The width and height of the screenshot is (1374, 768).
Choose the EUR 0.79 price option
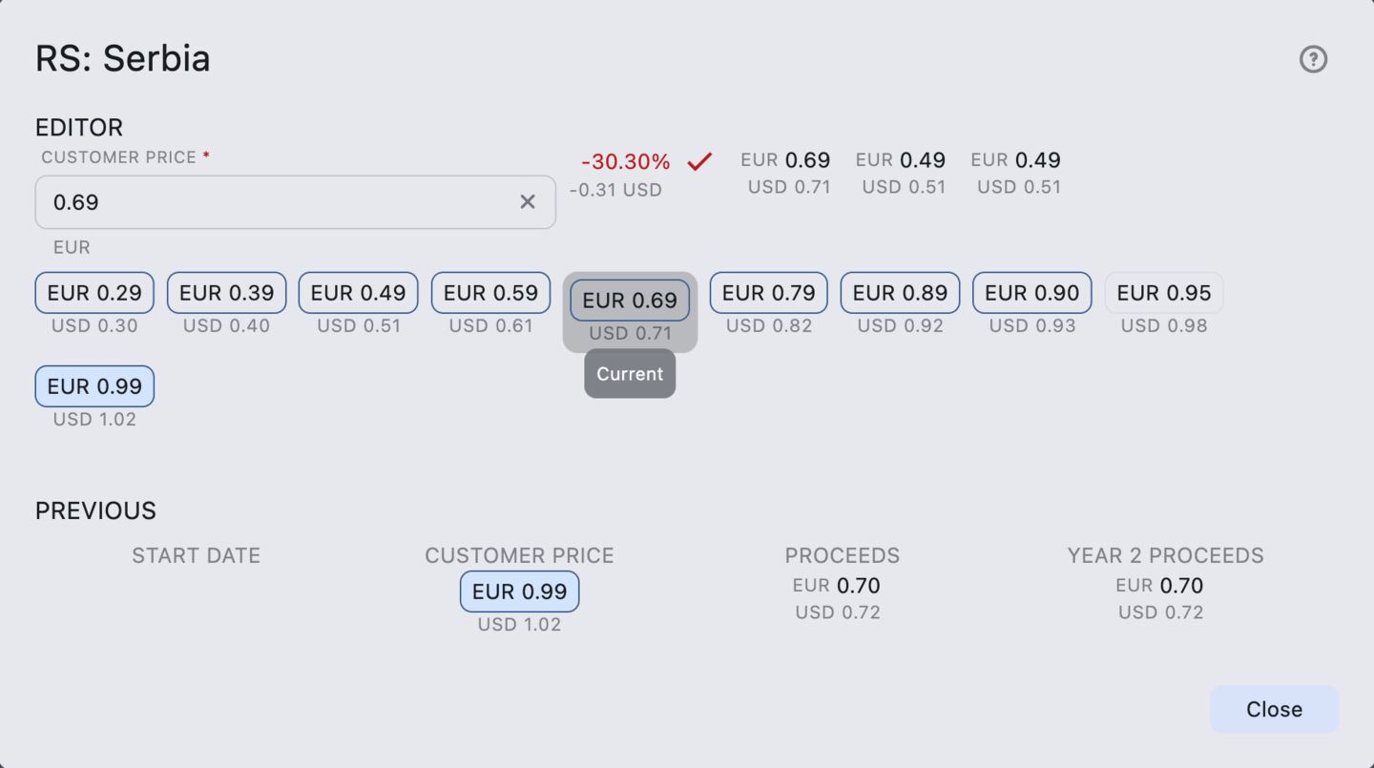tap(768, 293)
